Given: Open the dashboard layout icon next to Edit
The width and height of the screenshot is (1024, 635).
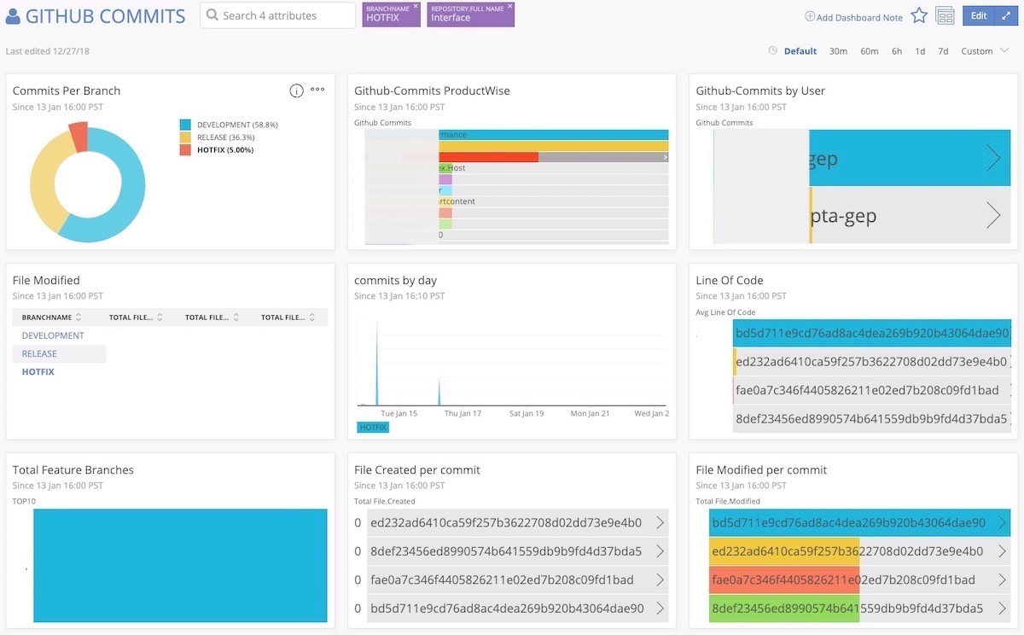Looking at the screenshot, I should click(945, 15).
